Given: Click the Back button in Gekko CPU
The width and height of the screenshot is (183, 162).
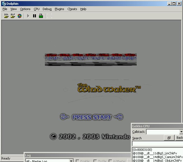Looking at the screenshot, I should tap(179, 138).
